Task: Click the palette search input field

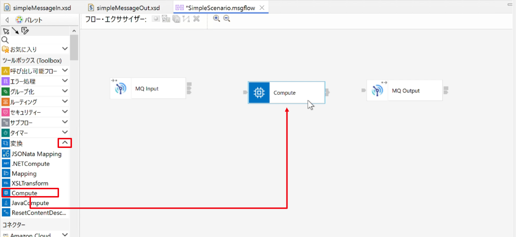Action: [39, 40]
